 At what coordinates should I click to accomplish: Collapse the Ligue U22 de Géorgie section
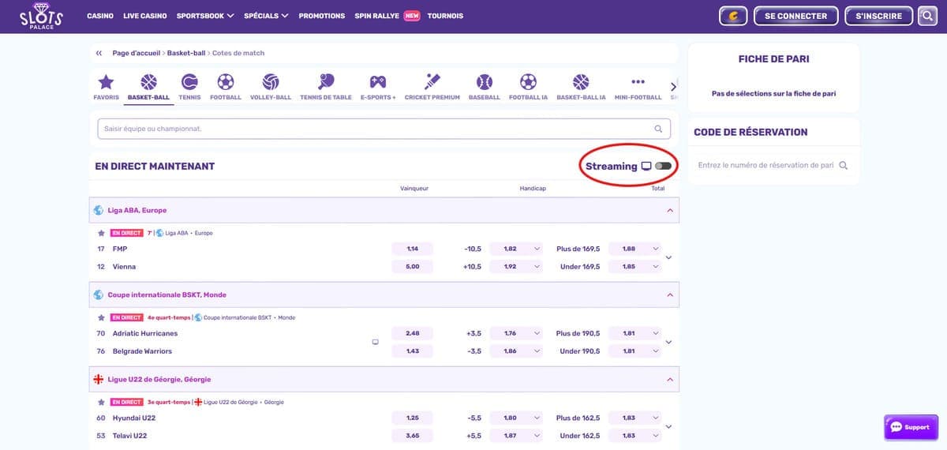pyautogui.click(x=670, y=379)
